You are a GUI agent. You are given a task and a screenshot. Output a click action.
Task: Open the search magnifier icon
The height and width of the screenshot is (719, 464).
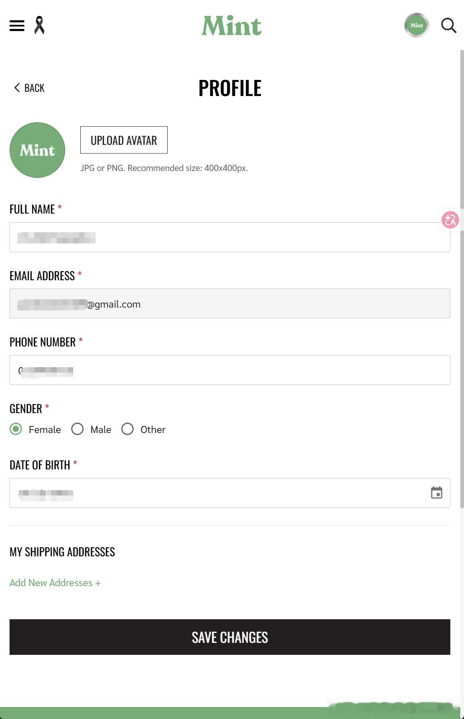[x=449, y=26]
